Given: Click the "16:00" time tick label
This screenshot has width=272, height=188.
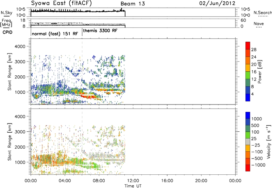Looking at the screenshot, I should (167, 181).
